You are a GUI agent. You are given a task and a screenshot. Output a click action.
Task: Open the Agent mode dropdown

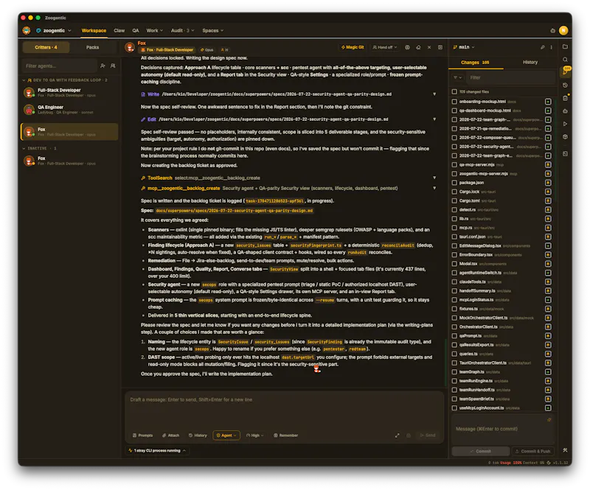pos(226,435)
